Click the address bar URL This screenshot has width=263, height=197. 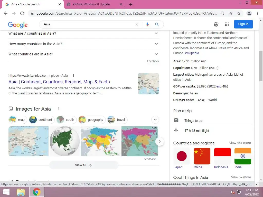point(127,13)
